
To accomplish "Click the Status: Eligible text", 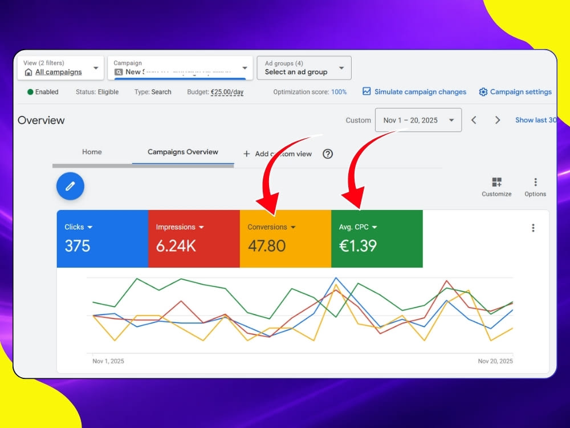I will pos(97,92).
